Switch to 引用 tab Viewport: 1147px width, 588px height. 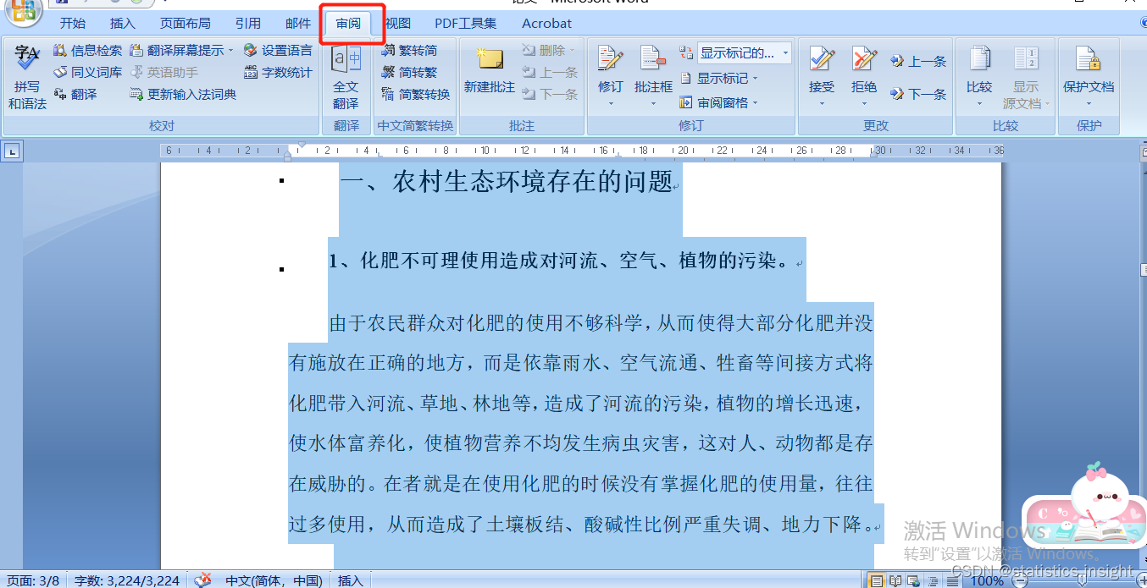(x=248, y=24)
